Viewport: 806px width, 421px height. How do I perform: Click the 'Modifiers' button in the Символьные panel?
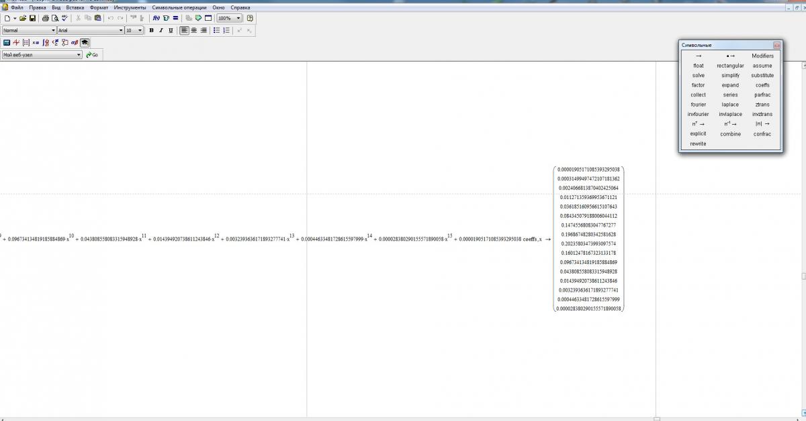(x=762, y=56)
